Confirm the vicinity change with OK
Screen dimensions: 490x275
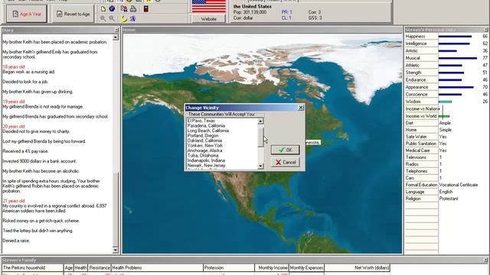285,150
